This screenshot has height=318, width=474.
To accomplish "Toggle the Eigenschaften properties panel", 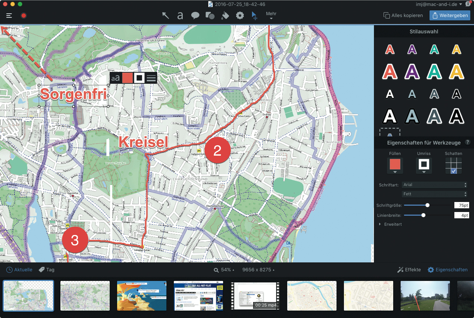I will [x=447, y=270].
